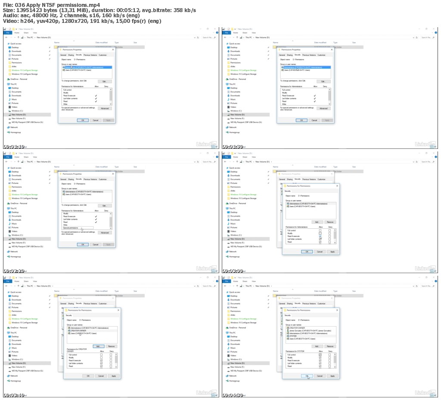Viewport: 441px width, 400px height.
Task: In the 00:04:30 frame, open the address bar dropdown chevron
Action: pyautogui.click(x=413, y=286)
